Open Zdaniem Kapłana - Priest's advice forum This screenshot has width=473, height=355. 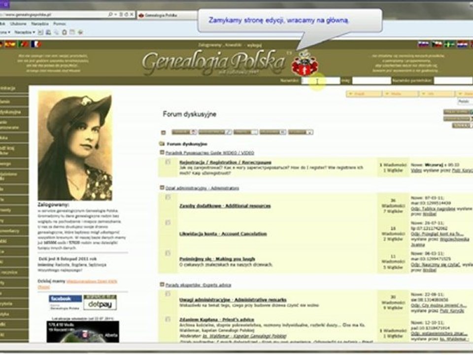[217, 319]
